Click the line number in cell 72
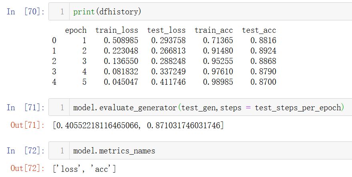 62,151
